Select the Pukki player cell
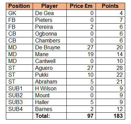This screenshot has width=131, height=124. coord(50,75)
